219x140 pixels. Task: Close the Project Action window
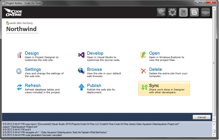[211, 2]
